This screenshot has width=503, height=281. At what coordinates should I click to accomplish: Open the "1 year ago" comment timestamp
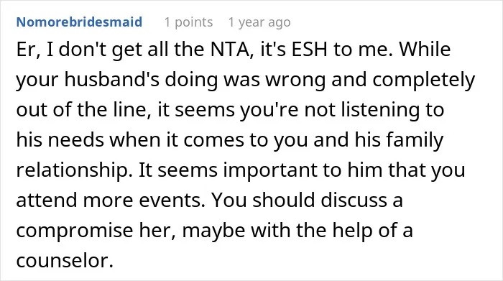coord(259,22)
